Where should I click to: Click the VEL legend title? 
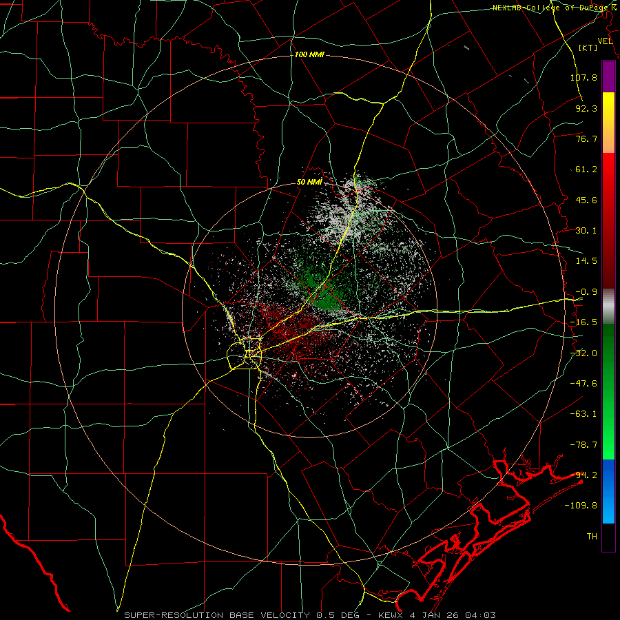point(605,41)
